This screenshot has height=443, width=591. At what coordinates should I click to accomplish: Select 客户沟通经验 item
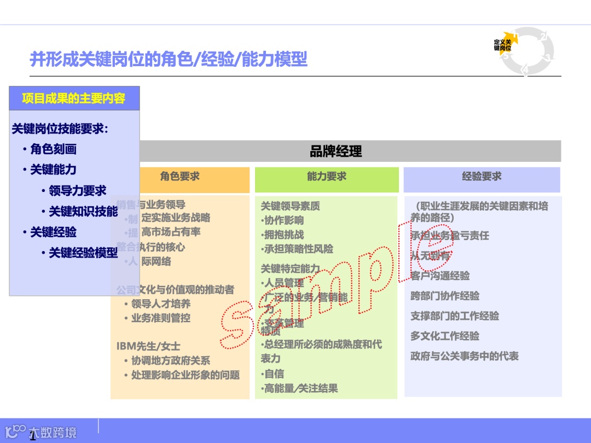click(440, 276)
